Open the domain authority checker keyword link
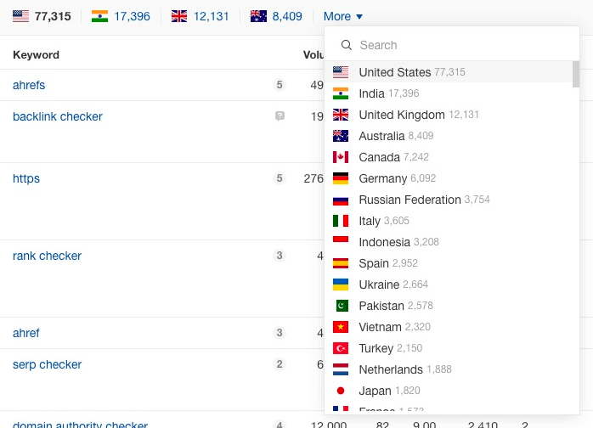 80,425
